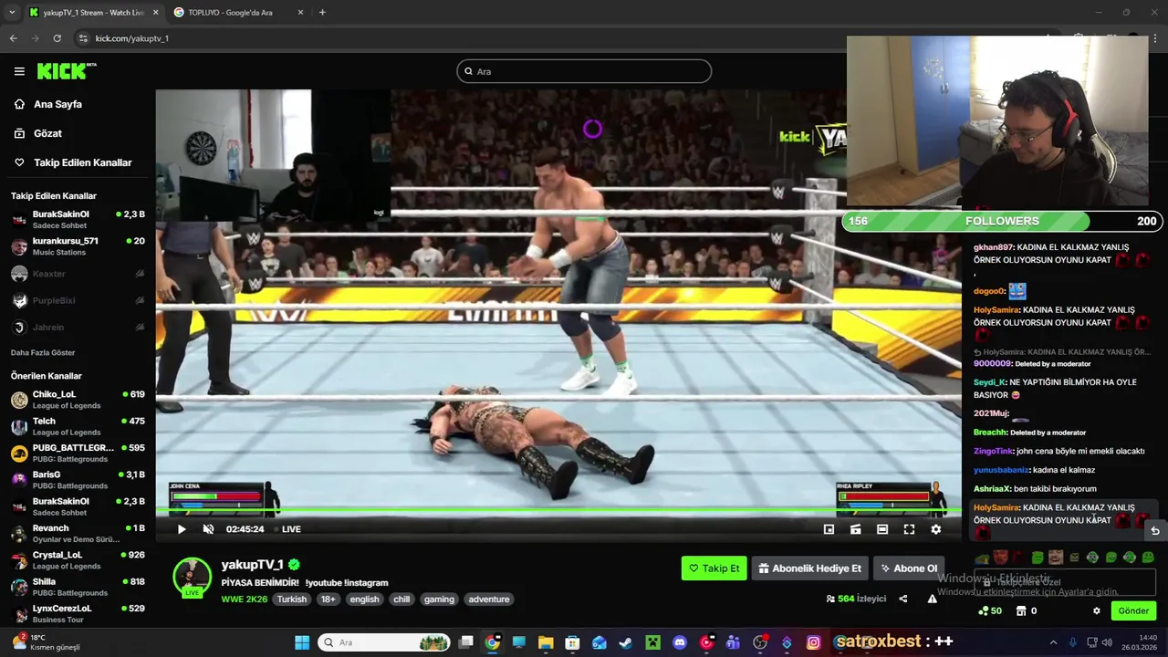The width and height of the screenshot is (1168, 657).
Task: Select the adventure tag
Action: pyautogui.click(x=489, y=600)
